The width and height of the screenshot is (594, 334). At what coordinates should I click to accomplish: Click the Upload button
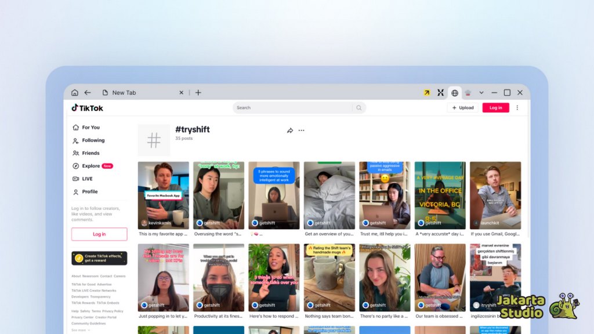(x=462, y=107)
